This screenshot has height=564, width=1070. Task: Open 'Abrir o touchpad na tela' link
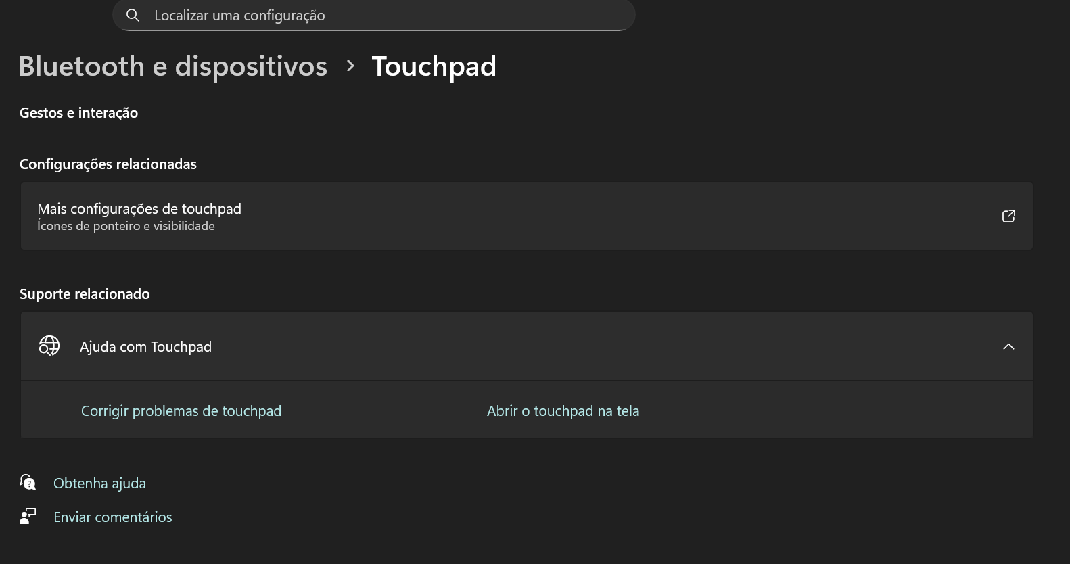pos(563,411)
